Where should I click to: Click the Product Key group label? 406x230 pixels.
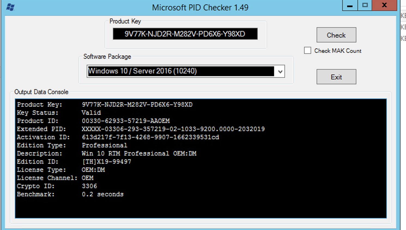(x=125, y=21)
